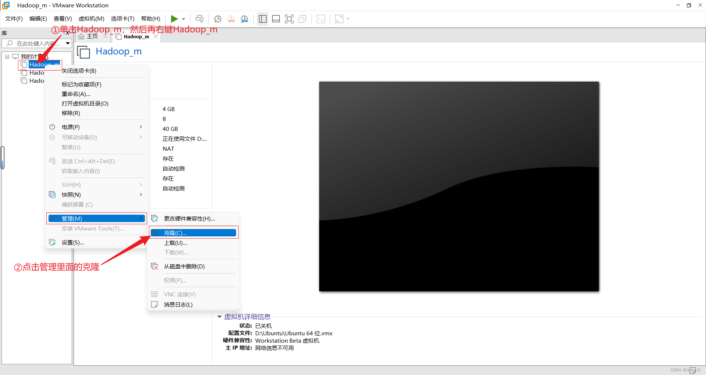Click the power icon beside 电源(P)
Screen dimensions: 706x375
pos(52,127)
